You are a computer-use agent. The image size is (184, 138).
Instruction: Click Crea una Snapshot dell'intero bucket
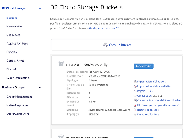(159, 100)
